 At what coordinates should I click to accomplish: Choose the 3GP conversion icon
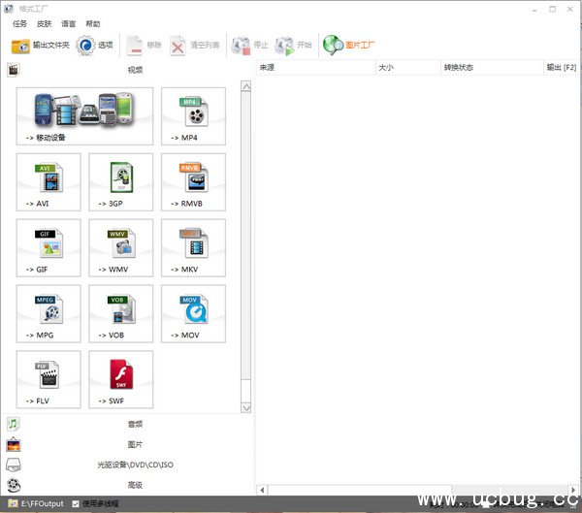click(x=120, y=181)
